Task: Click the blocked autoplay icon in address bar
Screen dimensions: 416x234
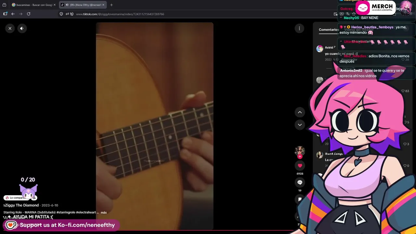Action: (72, 14)
